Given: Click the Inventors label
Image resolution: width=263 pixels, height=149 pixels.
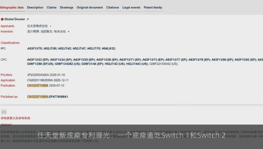Looking at the screenshot, I should click(7, 32).
